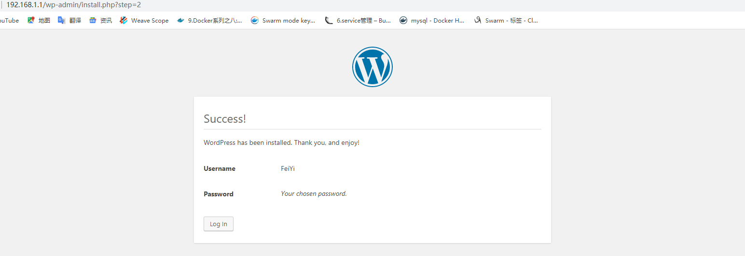The height and width of the screenshot is (256, 745).
Task: Click the Log In button
Action: (x=219, y=224)
